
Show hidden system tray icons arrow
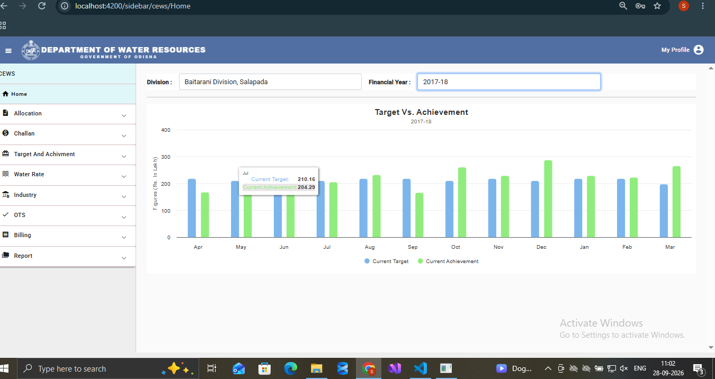point(548,368)
